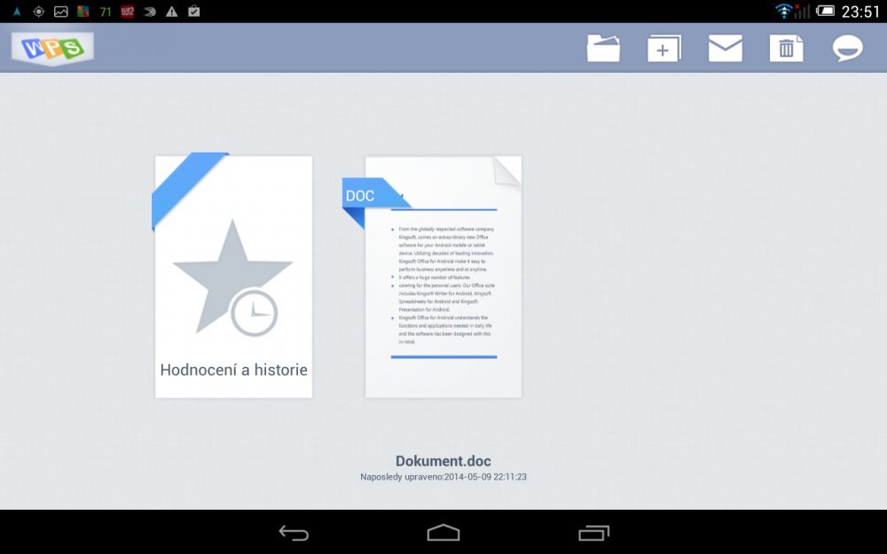887x554 pixels.
Task: Click the curled page corner of the document
Action: 507,170
